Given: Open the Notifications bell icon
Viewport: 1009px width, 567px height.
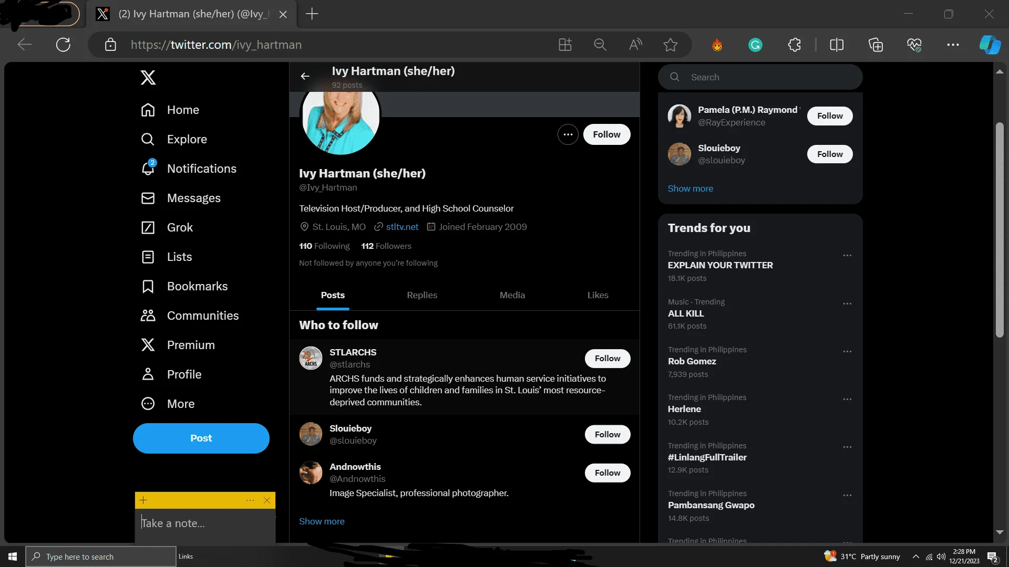Looking at the screenshot, I should tap(148, 169).
